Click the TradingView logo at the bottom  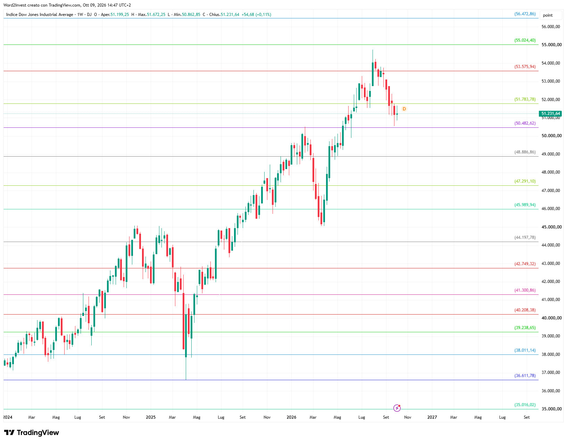pos(32,433)
